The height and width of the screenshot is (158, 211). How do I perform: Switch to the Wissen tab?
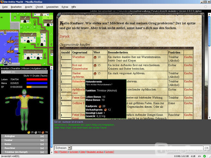(26, 68)
